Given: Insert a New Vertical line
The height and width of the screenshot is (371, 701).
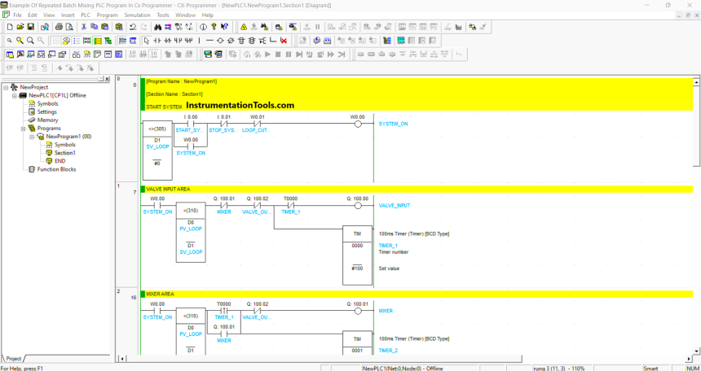Looking at the screenshot, I should coord(200,41).
